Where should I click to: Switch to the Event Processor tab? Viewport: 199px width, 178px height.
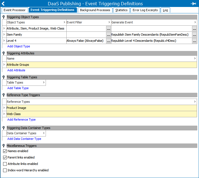[15, 10]
